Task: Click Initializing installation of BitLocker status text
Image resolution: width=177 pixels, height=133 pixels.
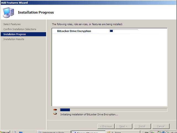Action: coord(89,115)
